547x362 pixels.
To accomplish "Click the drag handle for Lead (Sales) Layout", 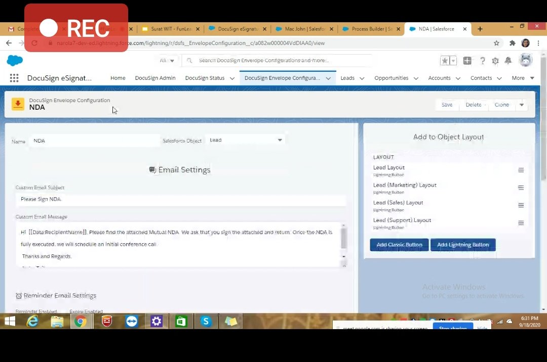I will [x=521, y=205].
